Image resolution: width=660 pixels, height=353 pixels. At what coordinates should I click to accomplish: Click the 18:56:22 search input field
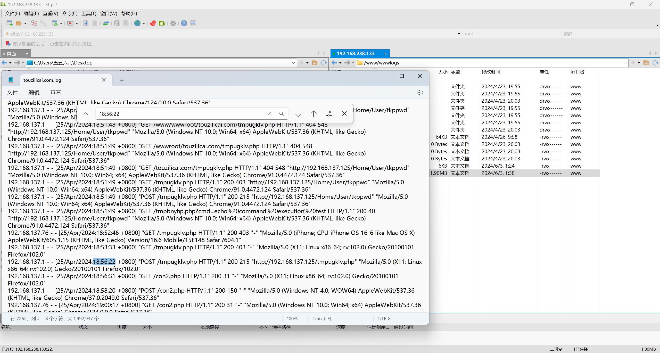(x=180, y=114)
